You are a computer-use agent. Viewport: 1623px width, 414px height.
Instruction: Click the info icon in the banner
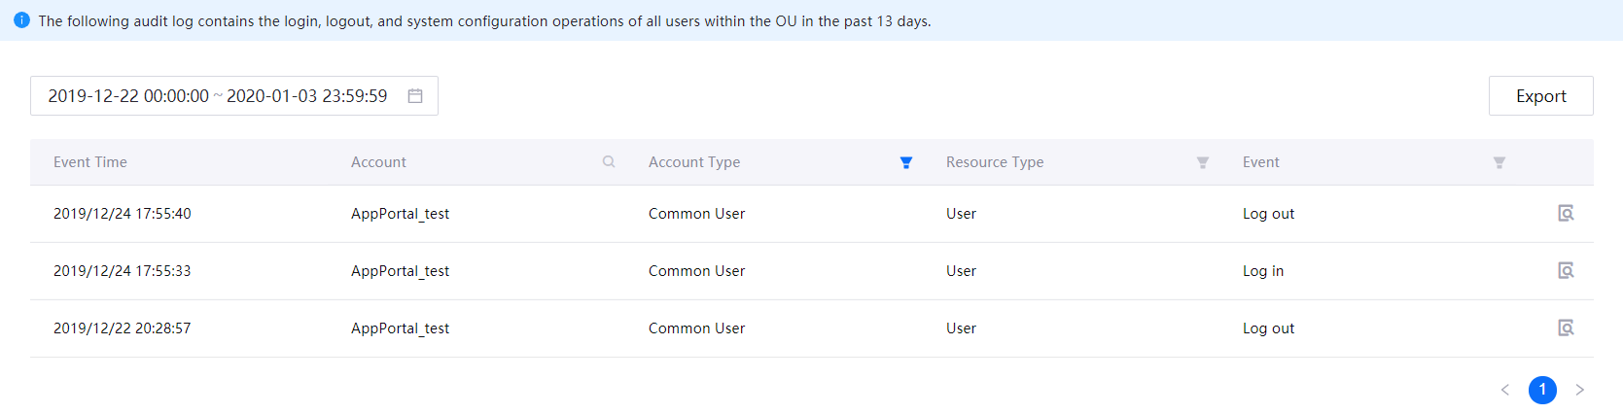[21, 20]
